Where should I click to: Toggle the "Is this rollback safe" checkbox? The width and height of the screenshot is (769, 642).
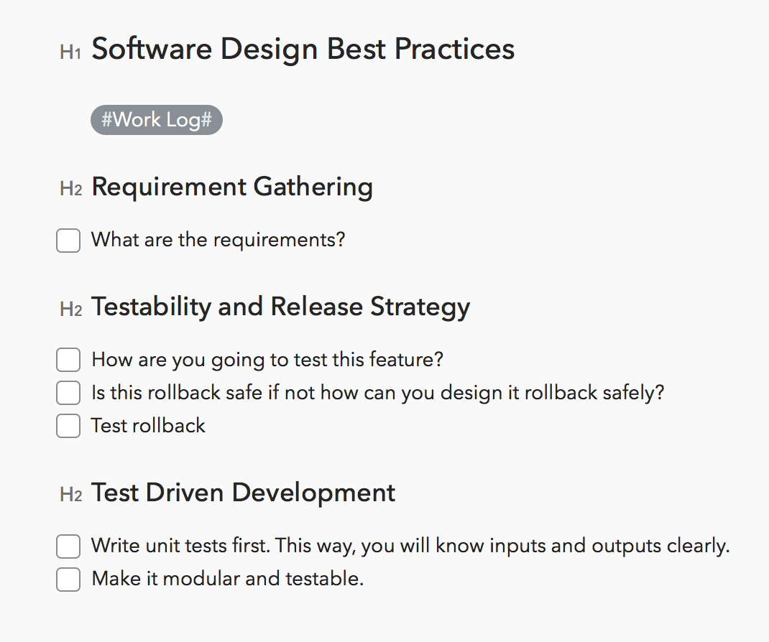point(68,393)
